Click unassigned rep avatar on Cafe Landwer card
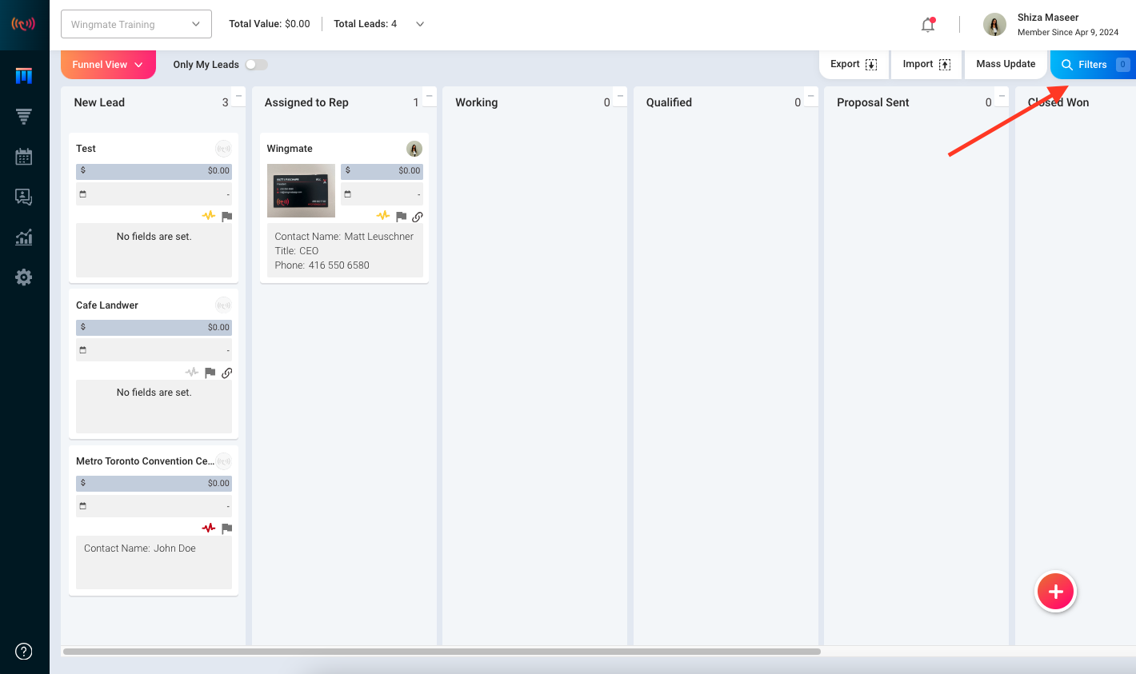1136x674 pixels. point(223,305)
